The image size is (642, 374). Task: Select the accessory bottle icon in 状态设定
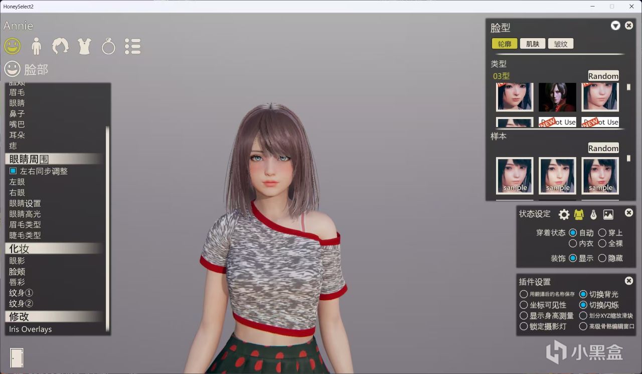593,215
